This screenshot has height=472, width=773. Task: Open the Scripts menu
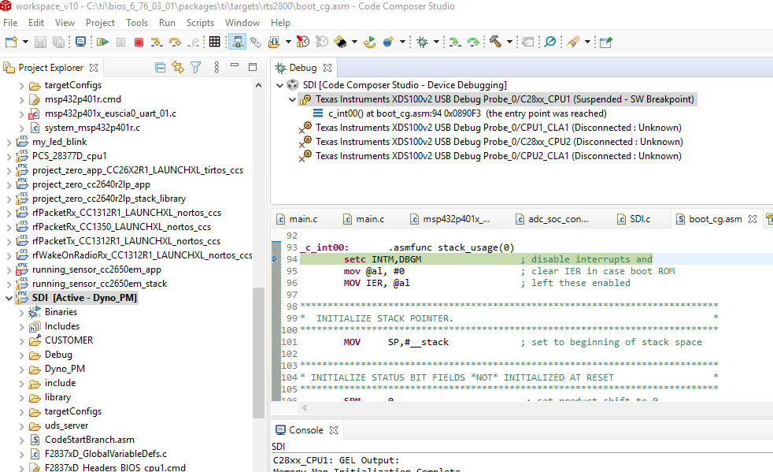click(x=200, y=23)
